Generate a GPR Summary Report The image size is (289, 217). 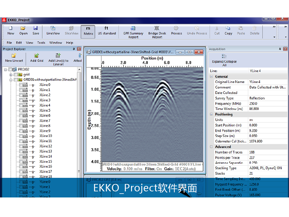point(133,32)
